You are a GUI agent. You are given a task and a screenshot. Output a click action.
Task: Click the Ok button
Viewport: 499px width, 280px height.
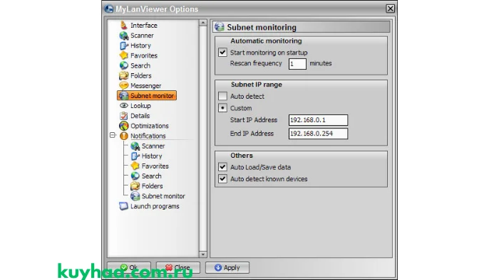[129, 268]
